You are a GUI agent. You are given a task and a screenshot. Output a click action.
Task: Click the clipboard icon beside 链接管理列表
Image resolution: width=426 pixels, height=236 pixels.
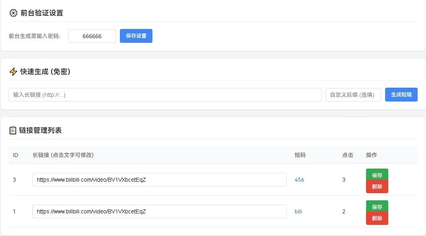click(13, 130)
